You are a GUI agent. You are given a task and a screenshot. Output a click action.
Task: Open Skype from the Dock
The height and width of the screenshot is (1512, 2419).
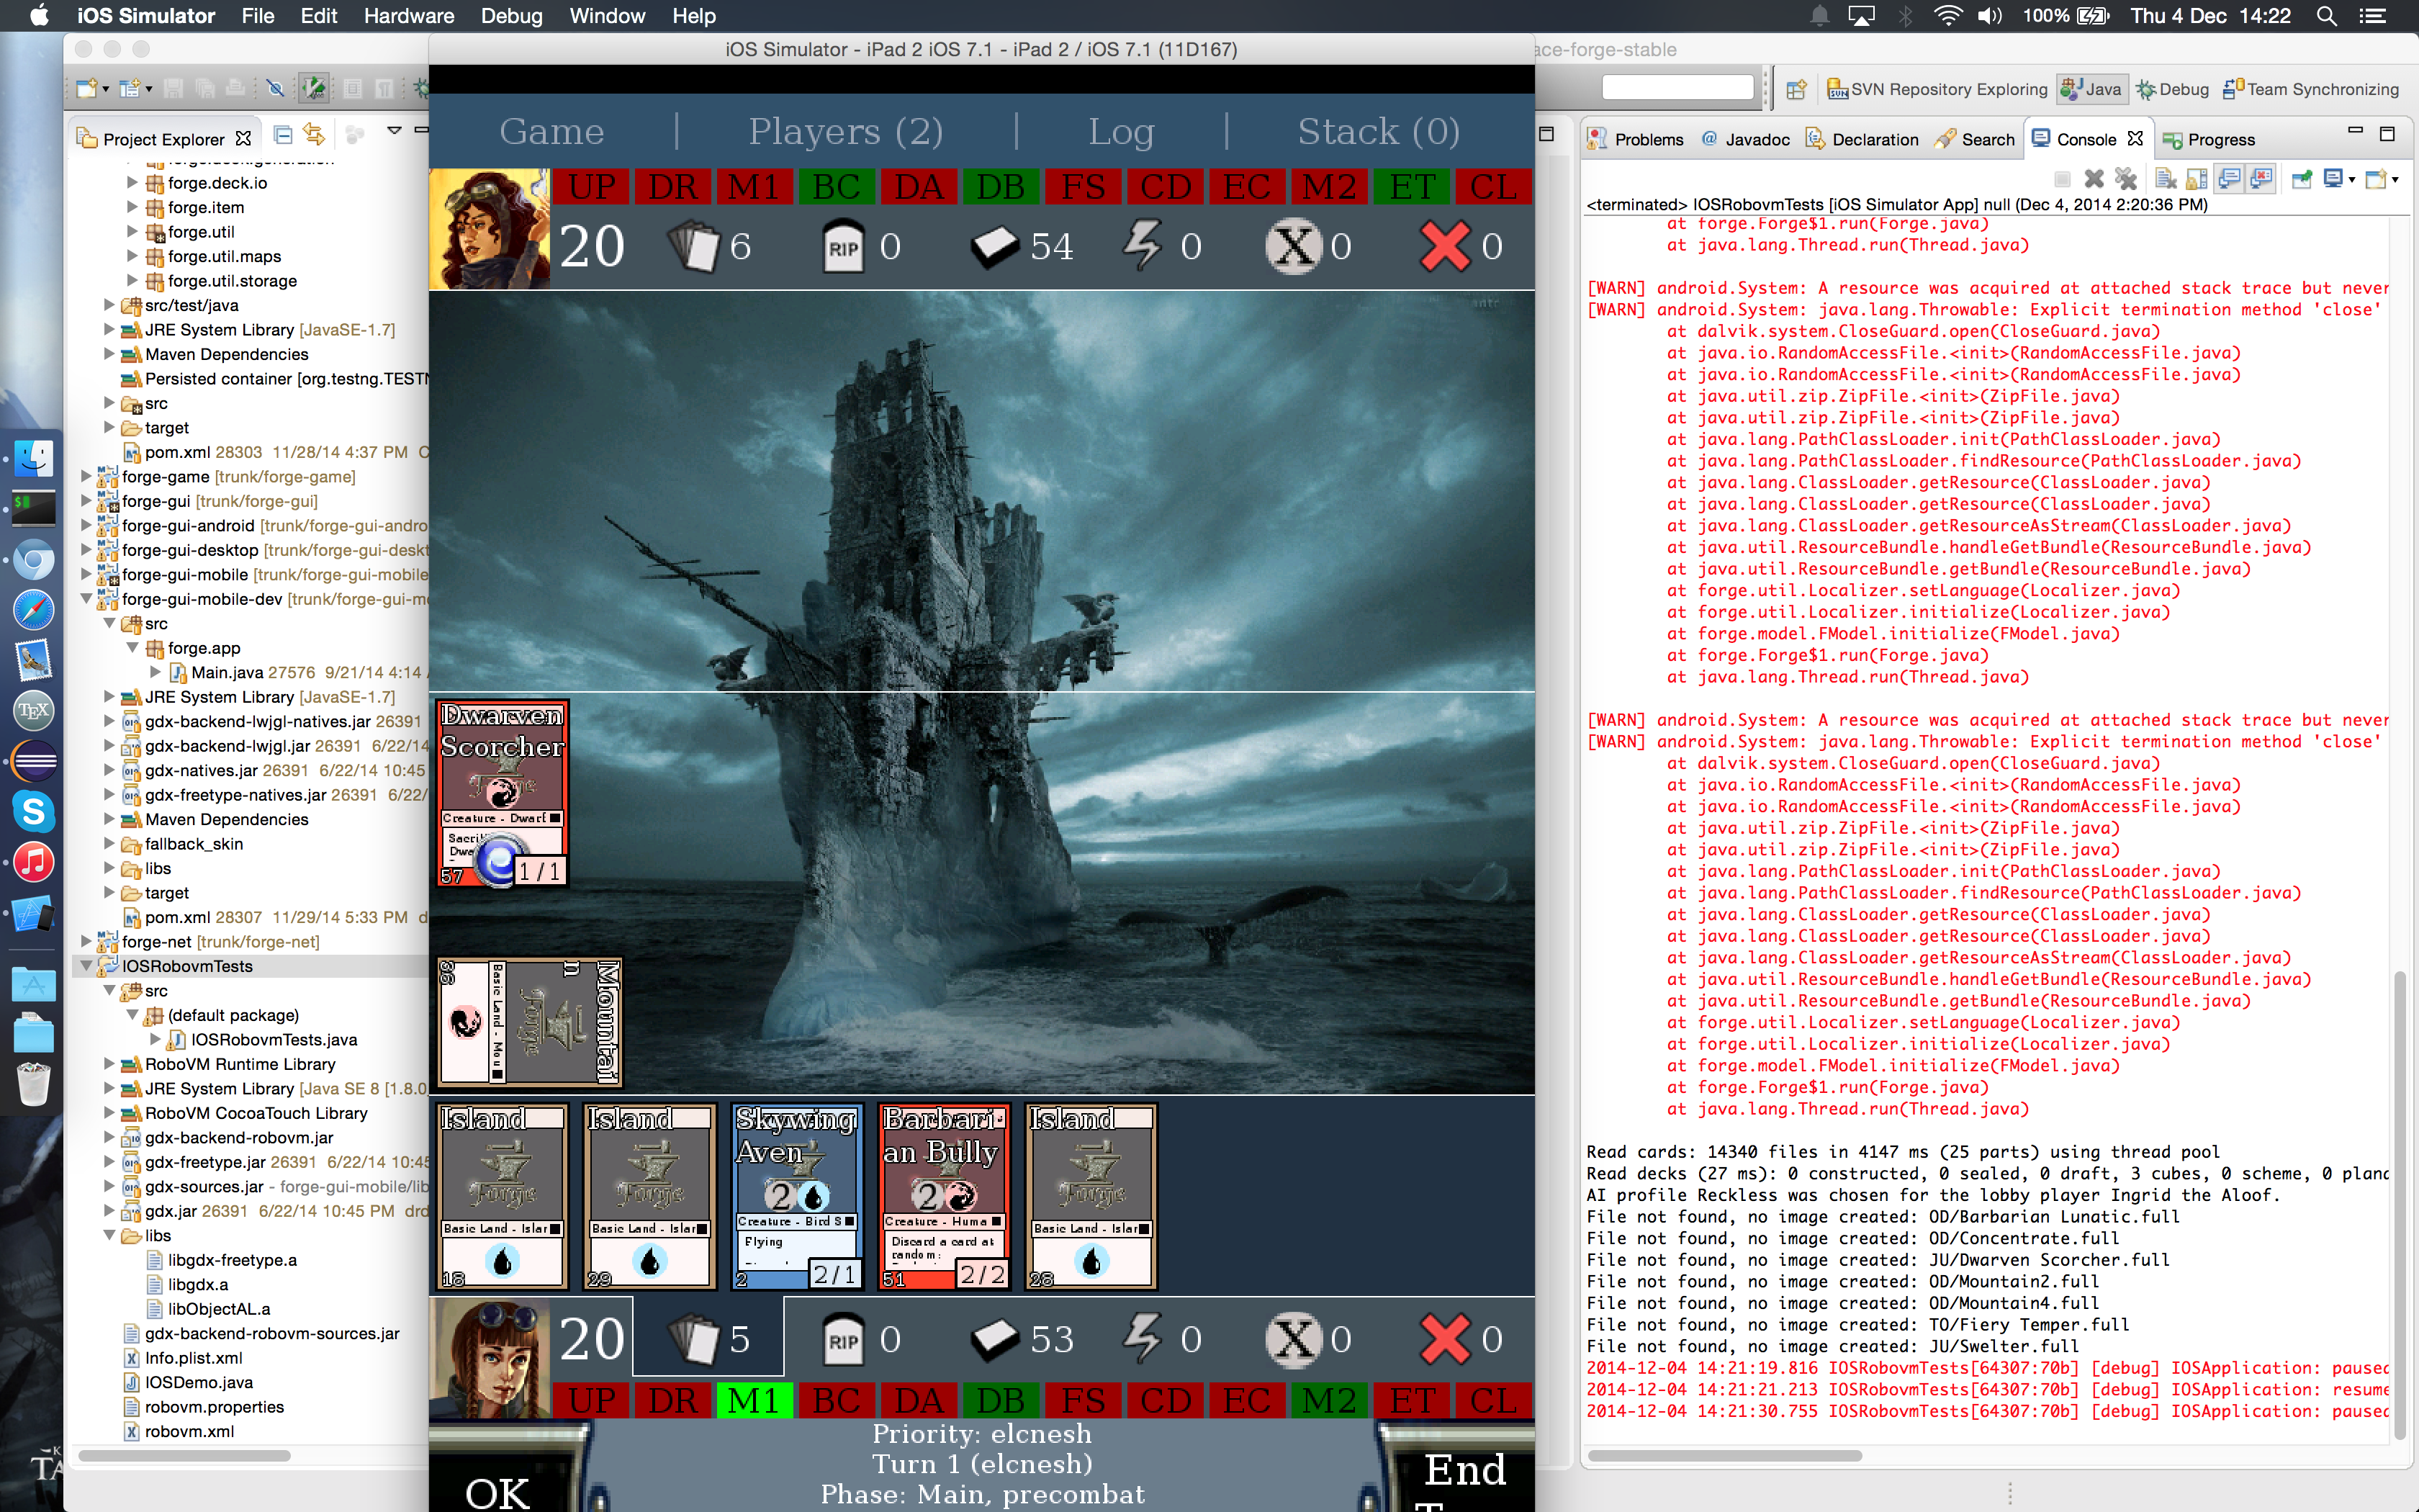click(x=33, y=811)
